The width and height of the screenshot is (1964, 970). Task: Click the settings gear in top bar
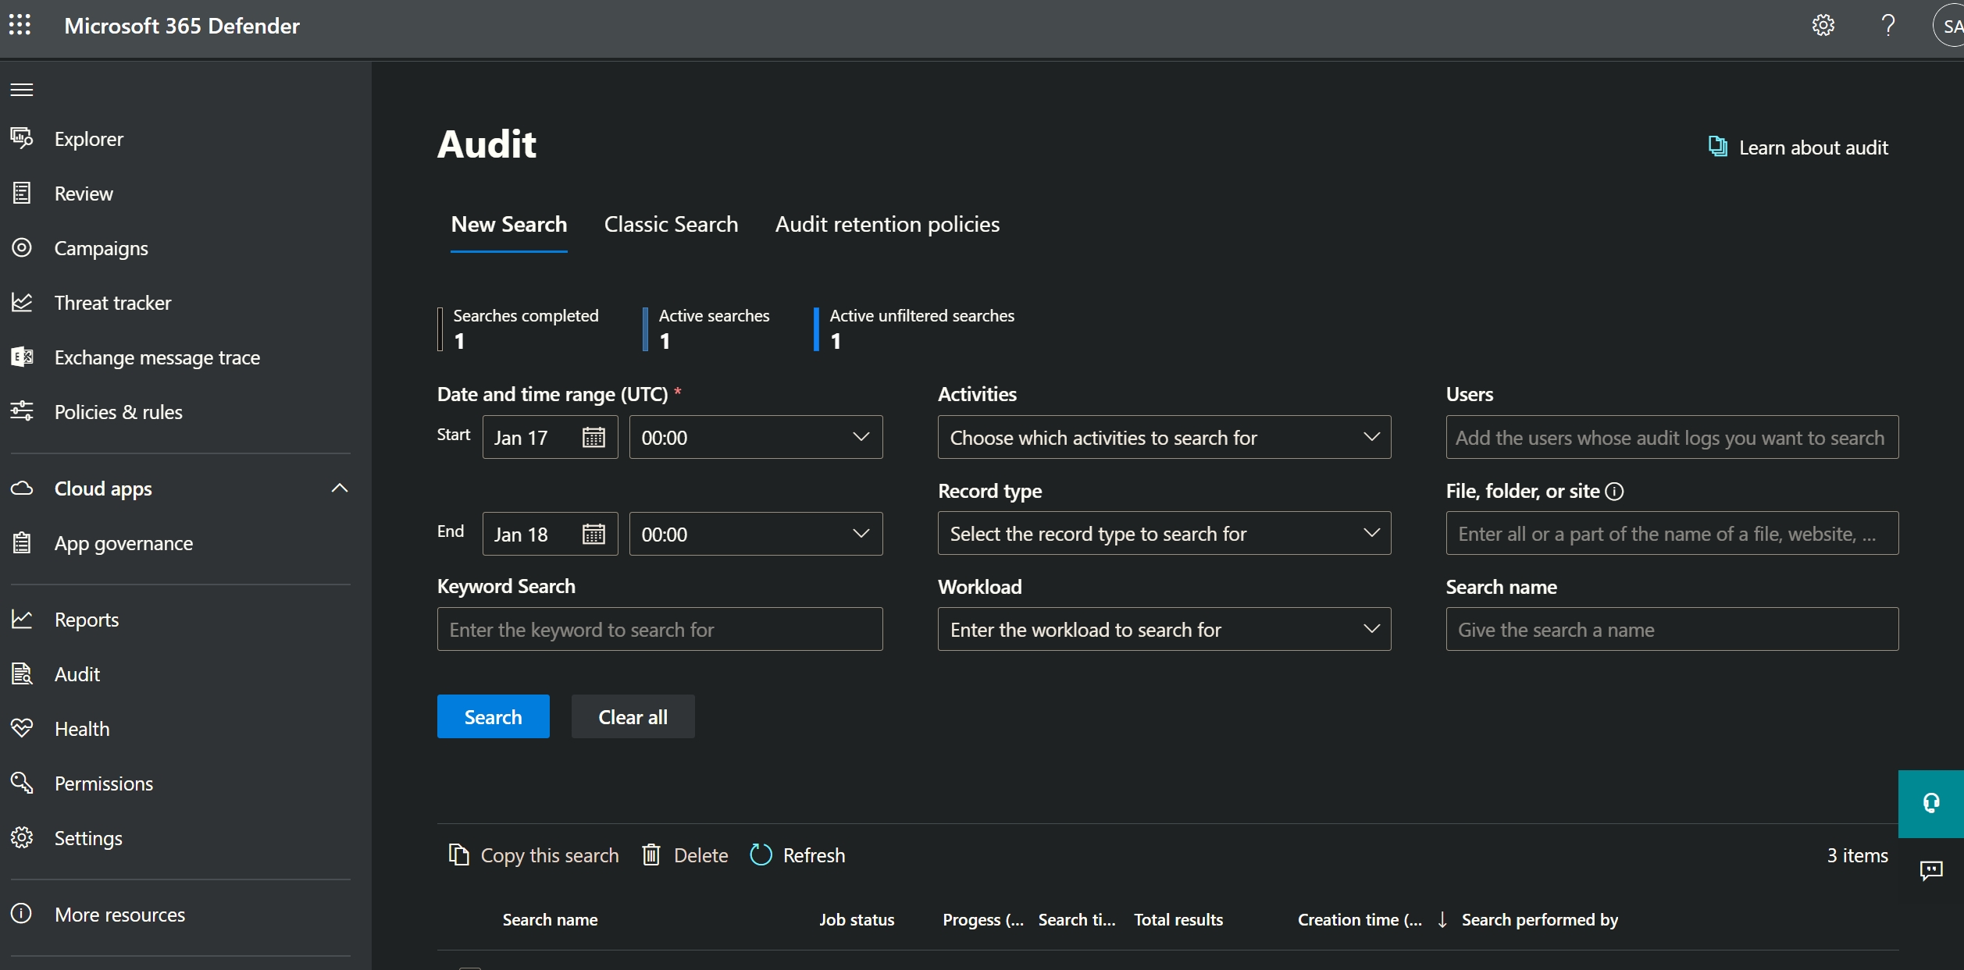point(1823,26)
